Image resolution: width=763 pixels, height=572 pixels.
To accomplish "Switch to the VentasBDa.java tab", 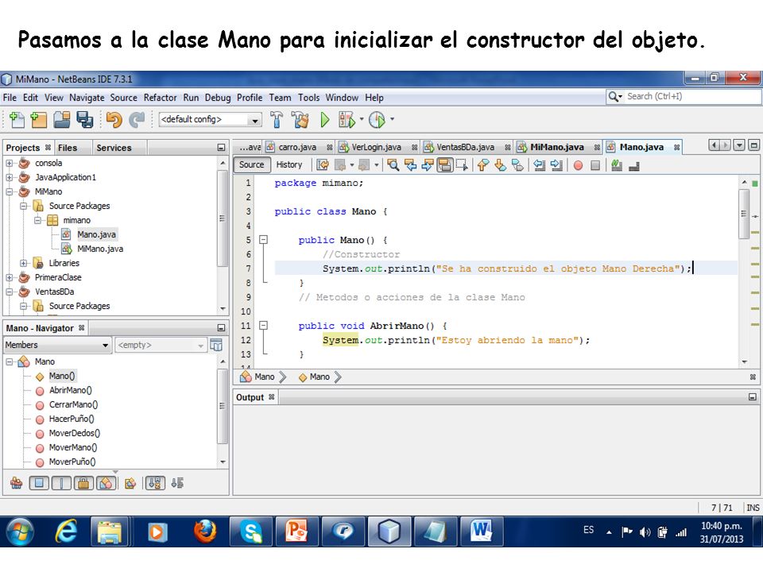I will coord(465,147).
